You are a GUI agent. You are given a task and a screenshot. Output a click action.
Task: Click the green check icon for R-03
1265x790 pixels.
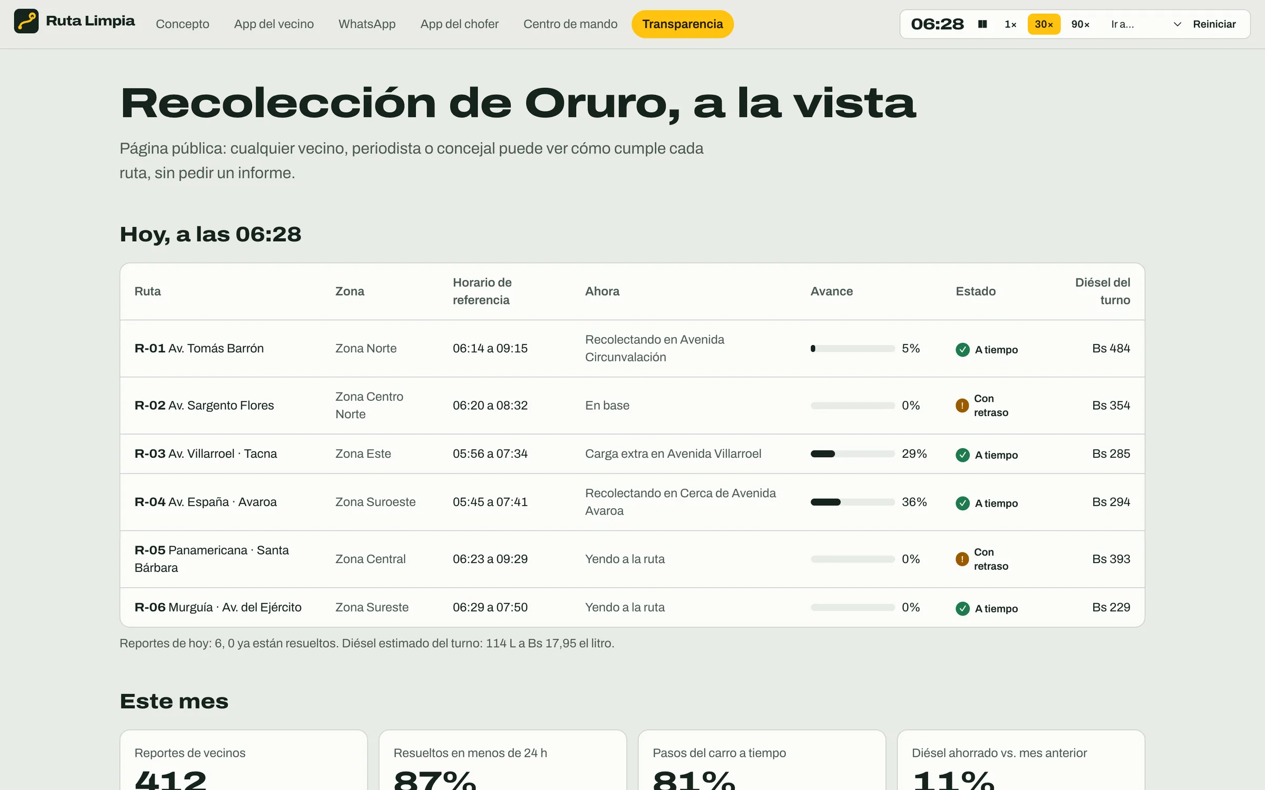tap(962, 455)
